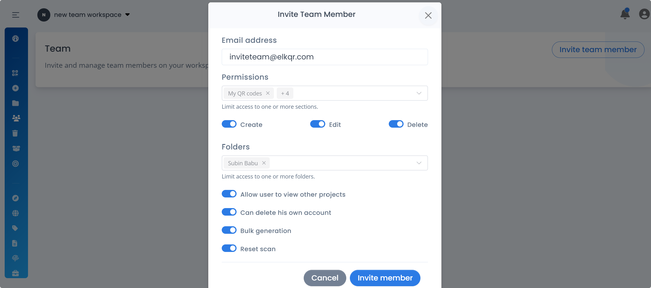The height and width of the screenshot is (288, 651).
Task: Toggle the Reset scan switch
Action: click(x=229, y=249)
